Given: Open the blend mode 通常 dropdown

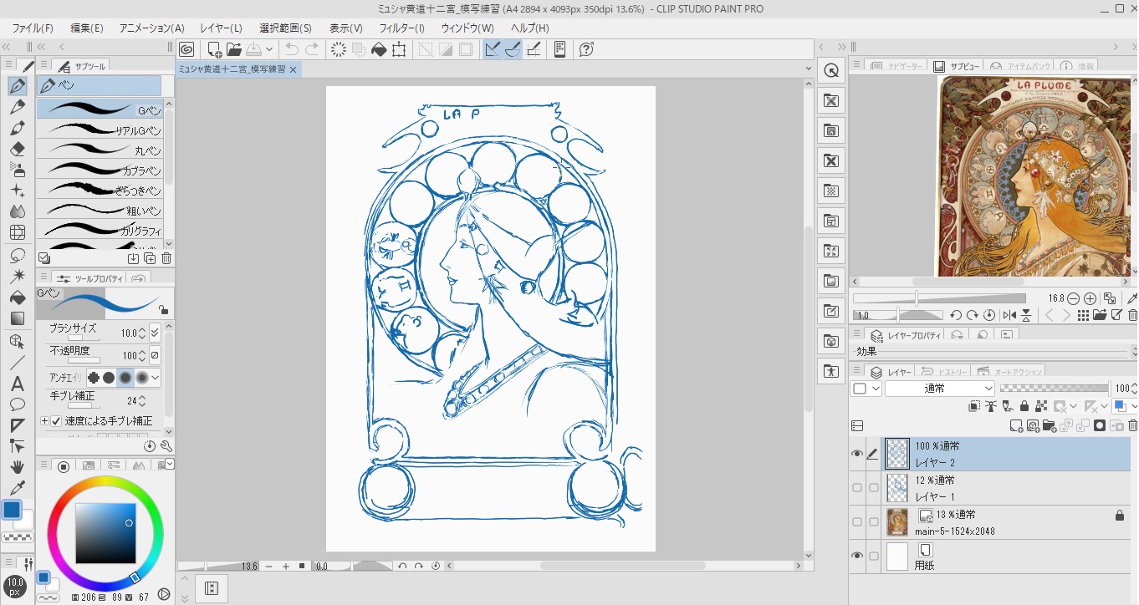Looking at the screenshot, I should pos(940,388).
